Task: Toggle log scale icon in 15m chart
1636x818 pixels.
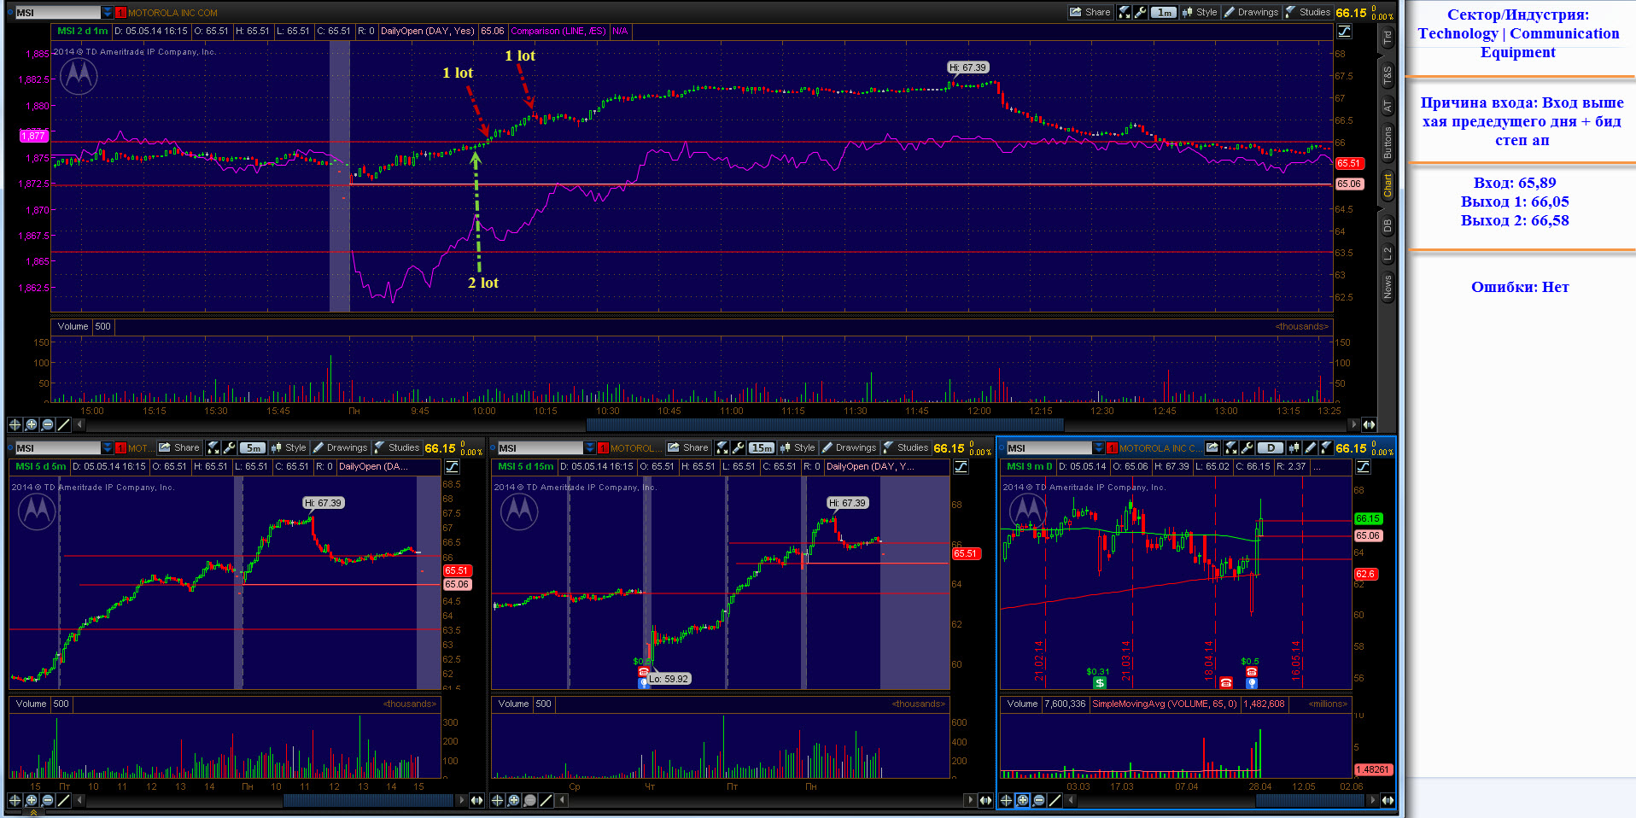Action: (x=961, y=467)
